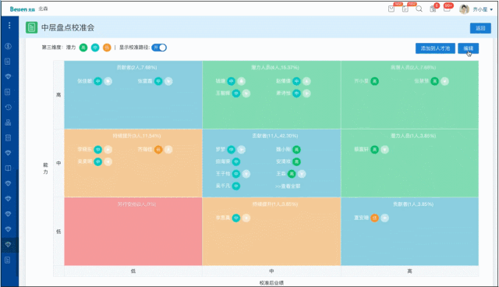Click the green document icon beside 中层盘点校准会
499x287 pixels.
pyautogui.click(x=31, y=27)
